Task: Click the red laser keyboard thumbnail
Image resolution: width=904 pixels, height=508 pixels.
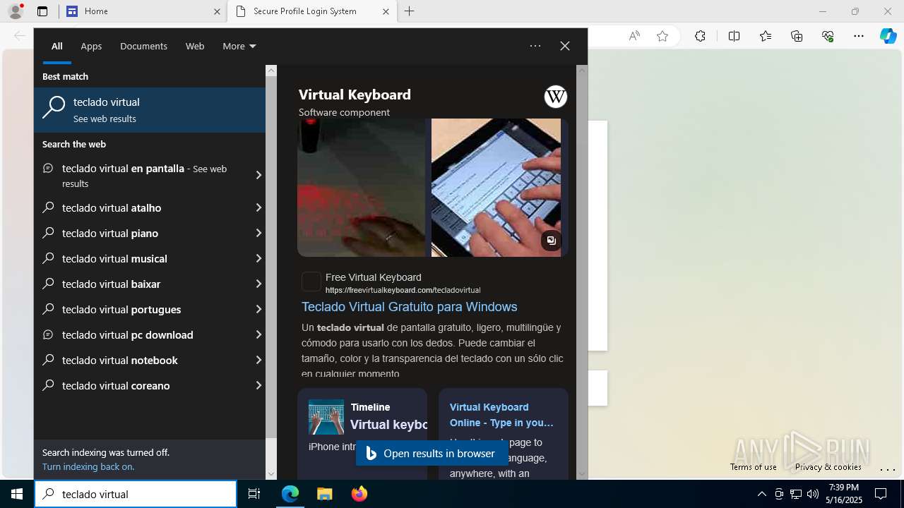Action: (362, 188)
